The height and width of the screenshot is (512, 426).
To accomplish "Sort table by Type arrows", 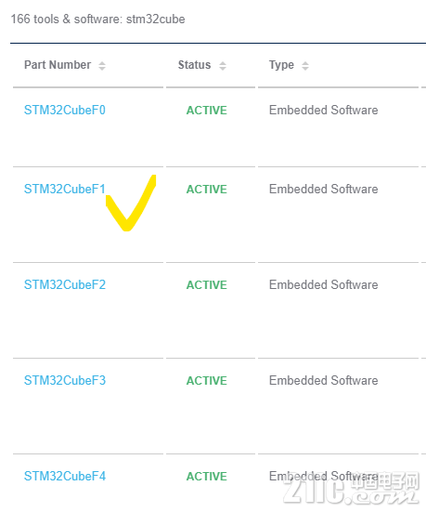I will coord(305,66).
